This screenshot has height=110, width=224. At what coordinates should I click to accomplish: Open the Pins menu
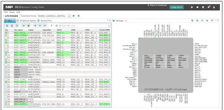click(x=6, y=12)
